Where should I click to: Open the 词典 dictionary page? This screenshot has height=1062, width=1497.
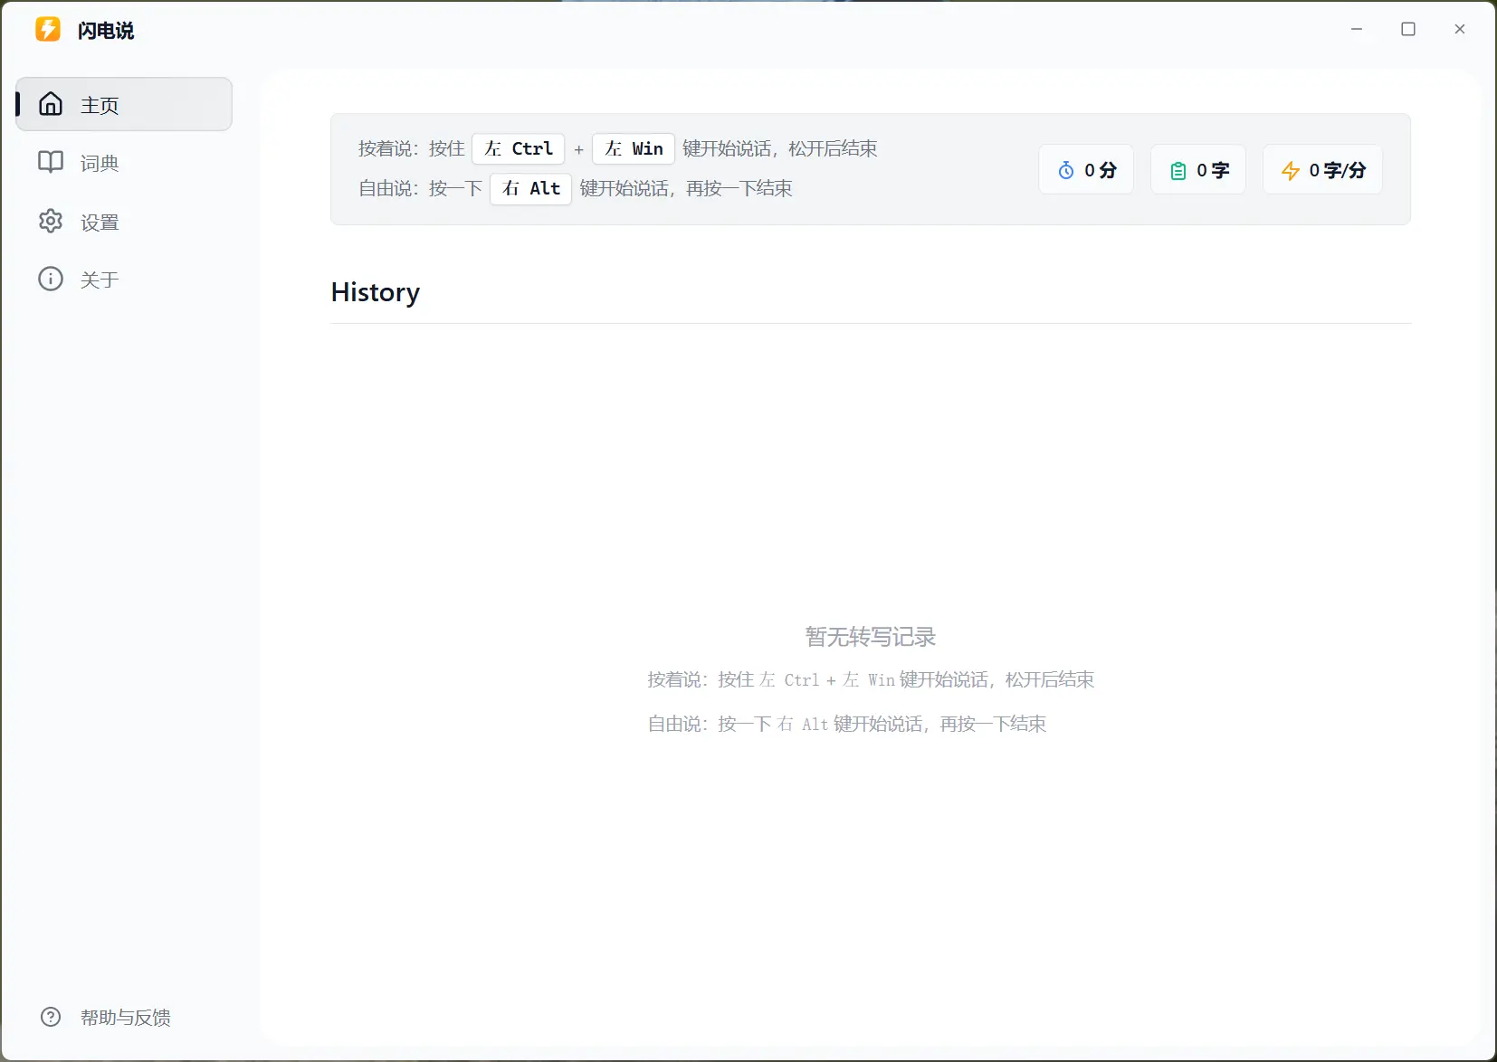pyautogui.click(x=100, y=163)
